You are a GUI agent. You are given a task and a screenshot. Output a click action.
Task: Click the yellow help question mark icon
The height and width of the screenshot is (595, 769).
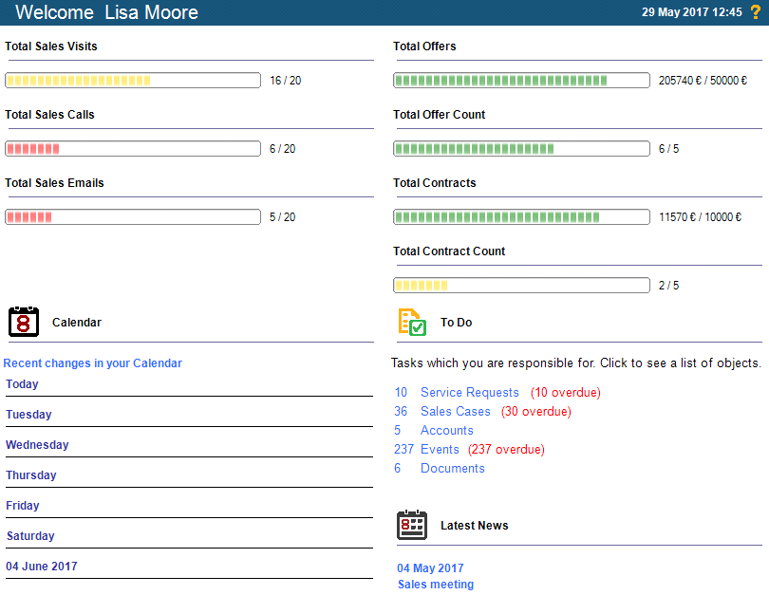tap(756, 11)
